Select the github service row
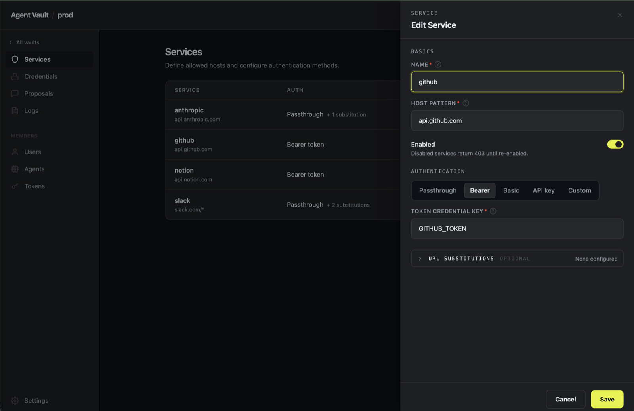Screen dimensions: 634x411 pyautogui.click(x=283, y=144)
